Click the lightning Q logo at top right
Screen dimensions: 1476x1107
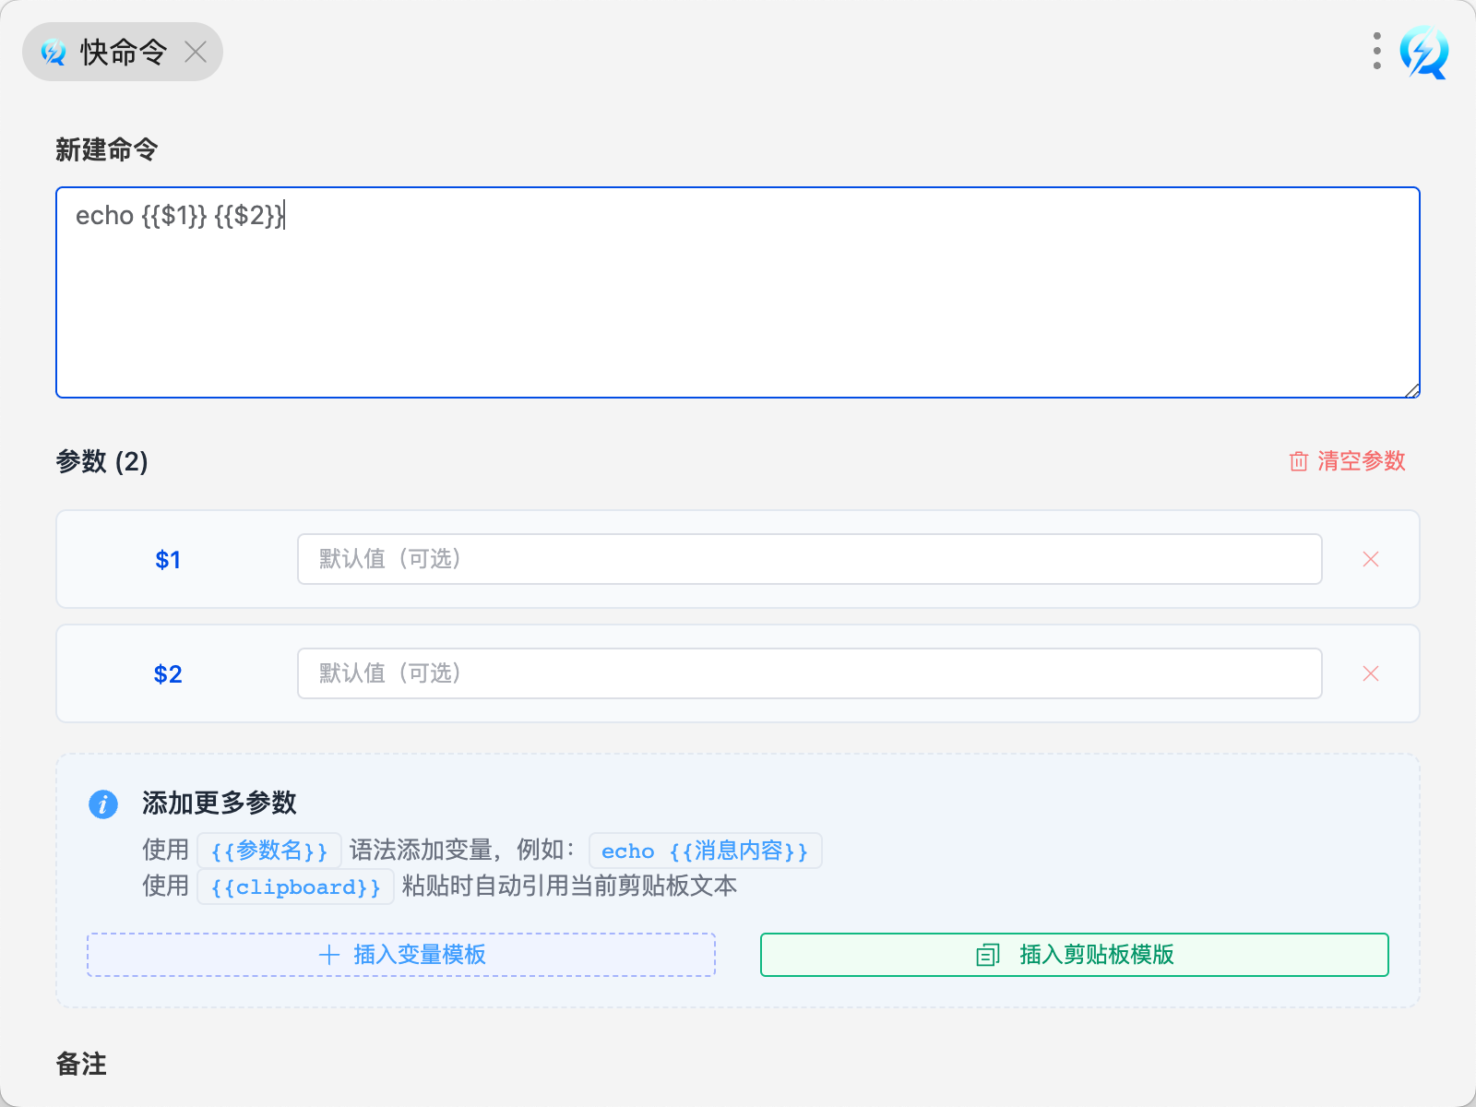[x=1423, y=53]
